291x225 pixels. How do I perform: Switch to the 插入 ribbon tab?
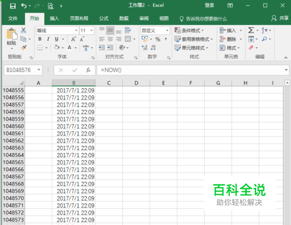54,19
